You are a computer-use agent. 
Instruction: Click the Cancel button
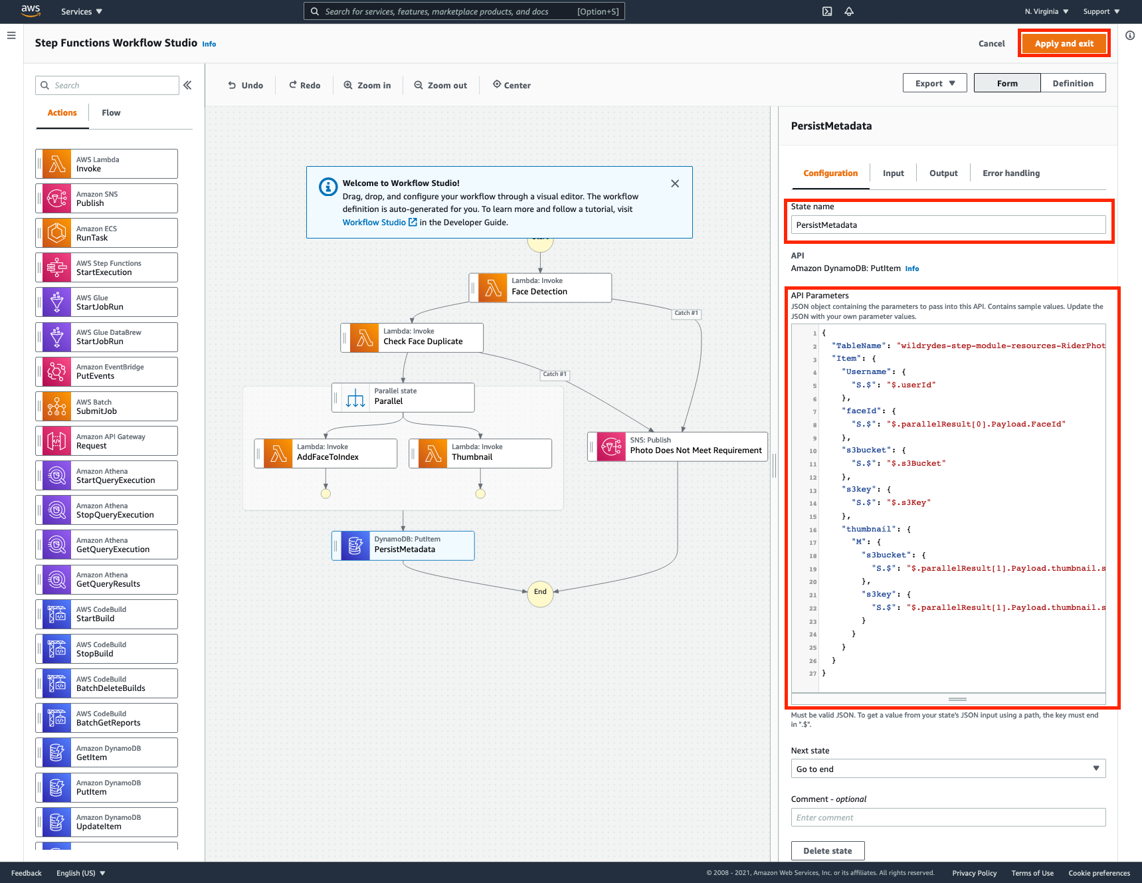[x=991, y=44]
